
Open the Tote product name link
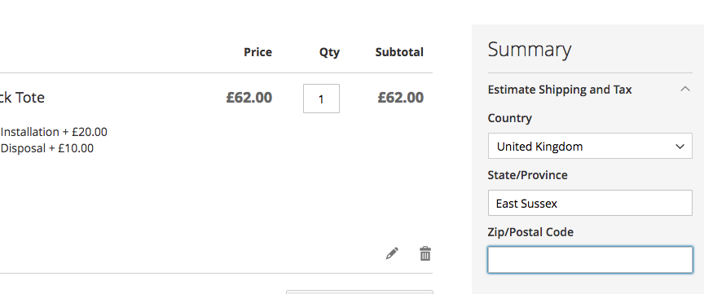coord(22,98)
